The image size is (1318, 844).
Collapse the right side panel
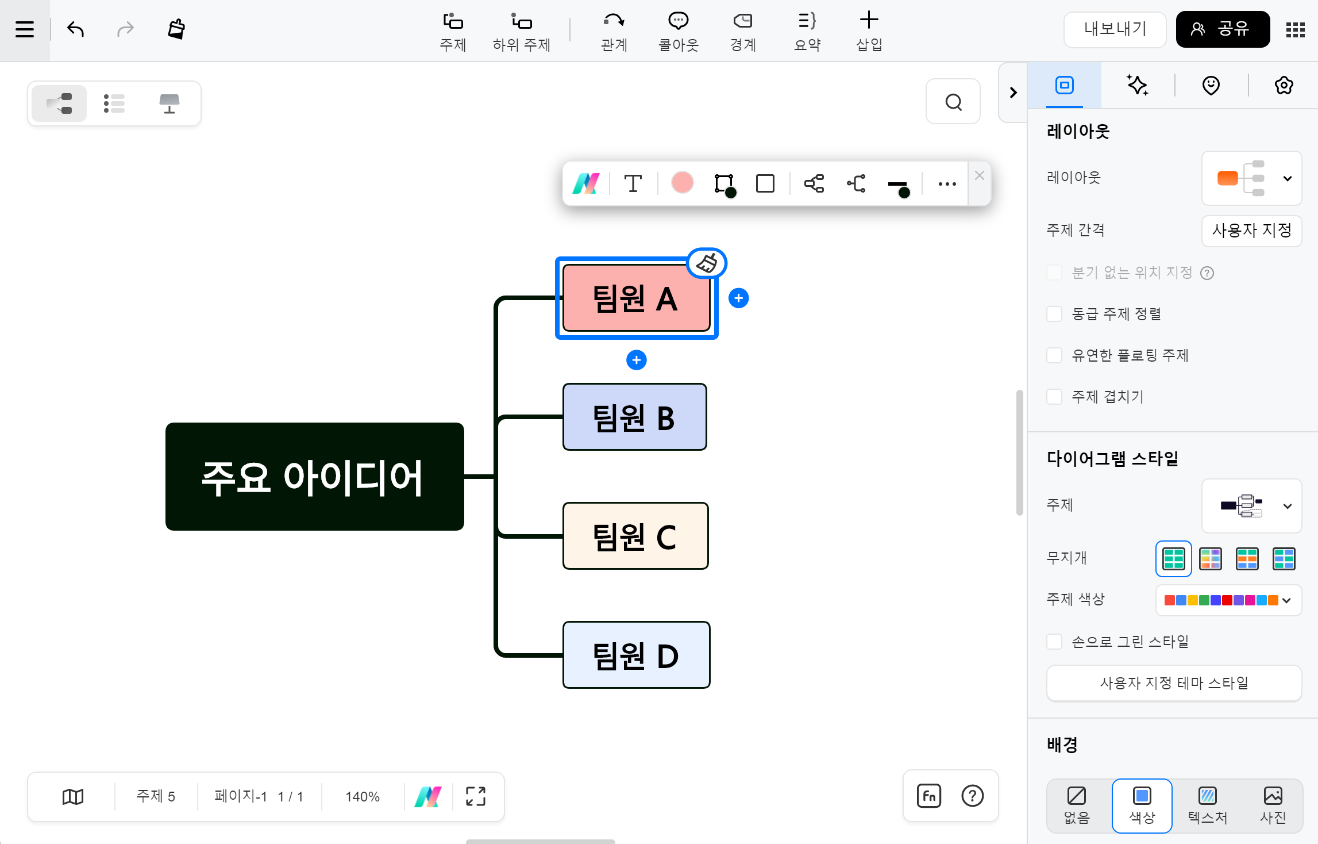(x=1013, y=93)
